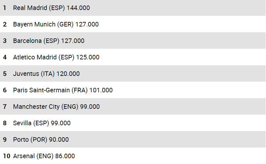Viewport: 266px width, 164px height.
Task: Click rank number 4 beside Atletico Madrid
Action: [5, 57]
